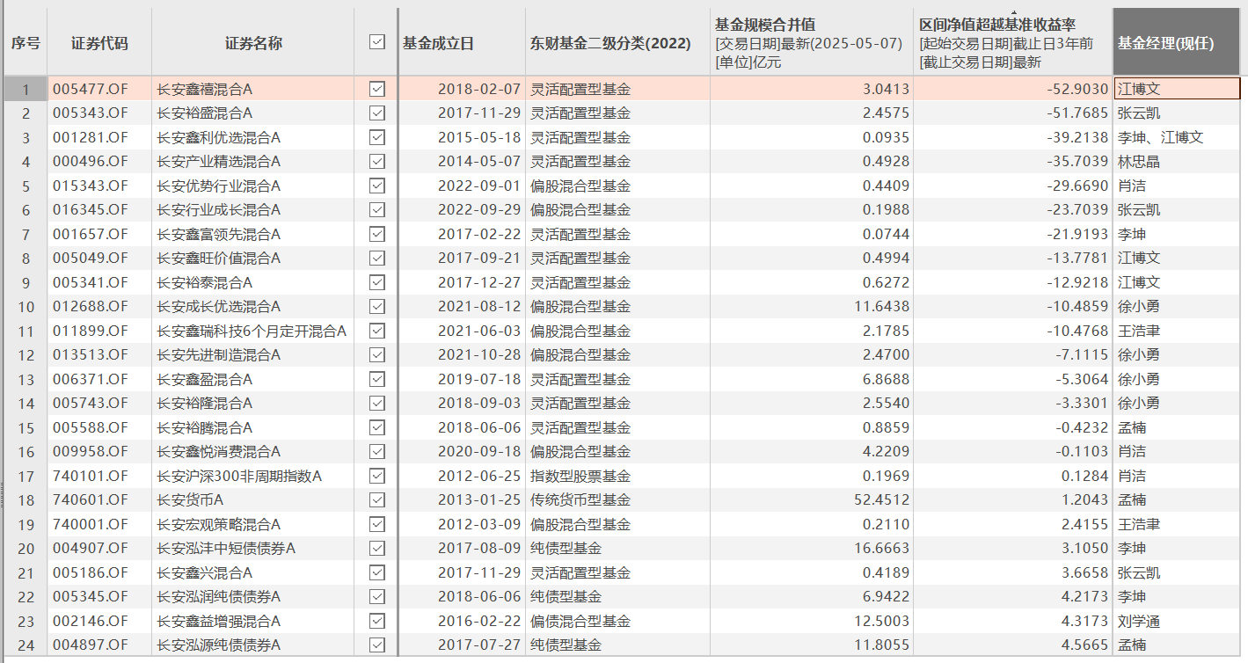Toggle the checkbox for 长安成长优选混合A

pos(377,307)
